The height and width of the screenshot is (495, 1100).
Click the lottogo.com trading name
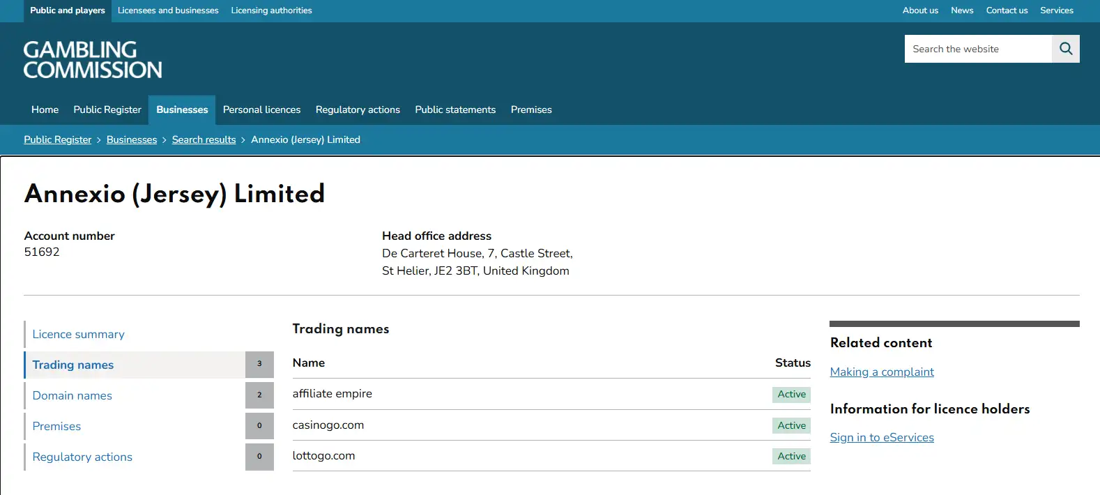click(323, 456)
